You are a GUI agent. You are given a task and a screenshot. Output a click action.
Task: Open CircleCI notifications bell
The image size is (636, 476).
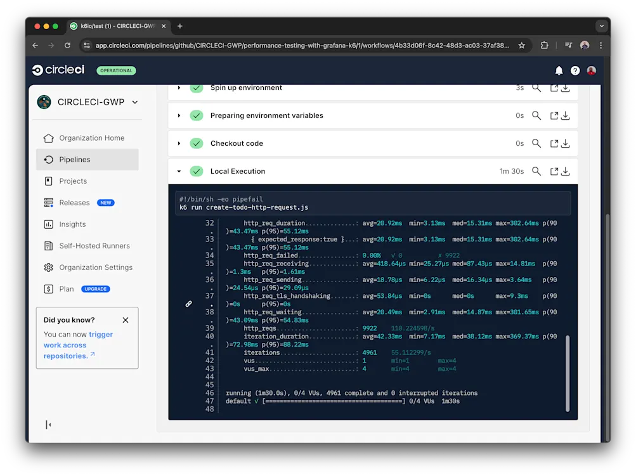pyautogui.click(x=559, y=70)
